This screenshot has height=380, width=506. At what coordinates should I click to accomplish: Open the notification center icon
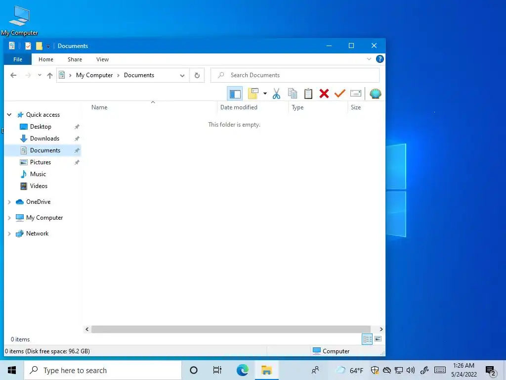pos(491,371)
